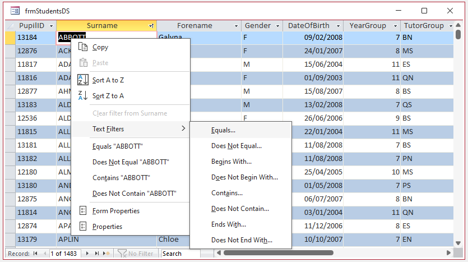Create new blank record button
The image size is (468, 262).
pos(106,254)
